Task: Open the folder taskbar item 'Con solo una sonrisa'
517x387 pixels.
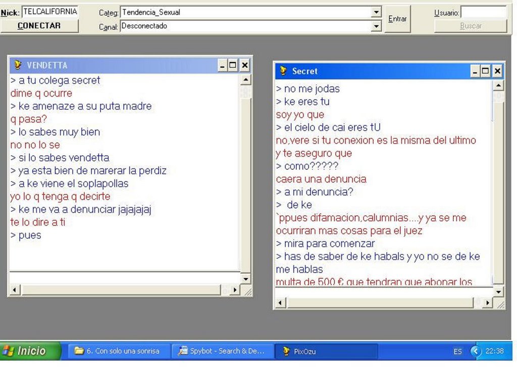Action: (x=117, y=351)
